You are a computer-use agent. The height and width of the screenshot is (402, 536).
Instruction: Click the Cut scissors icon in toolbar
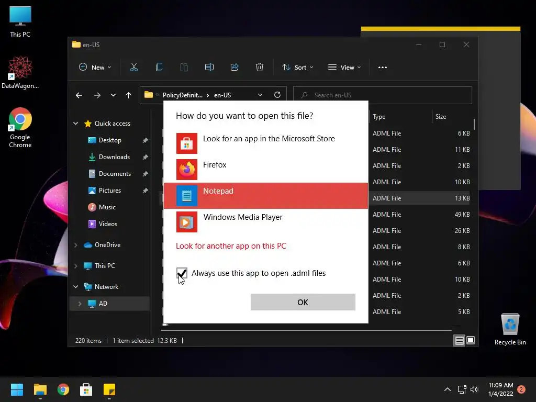[x=133, y=68]
